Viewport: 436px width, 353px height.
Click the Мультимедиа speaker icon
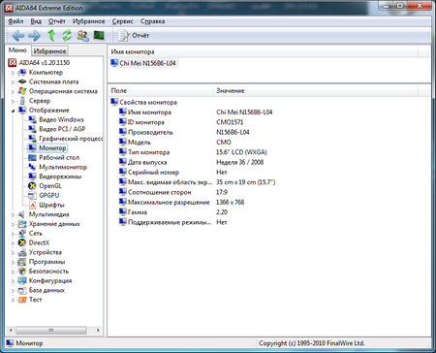(22, 214)
